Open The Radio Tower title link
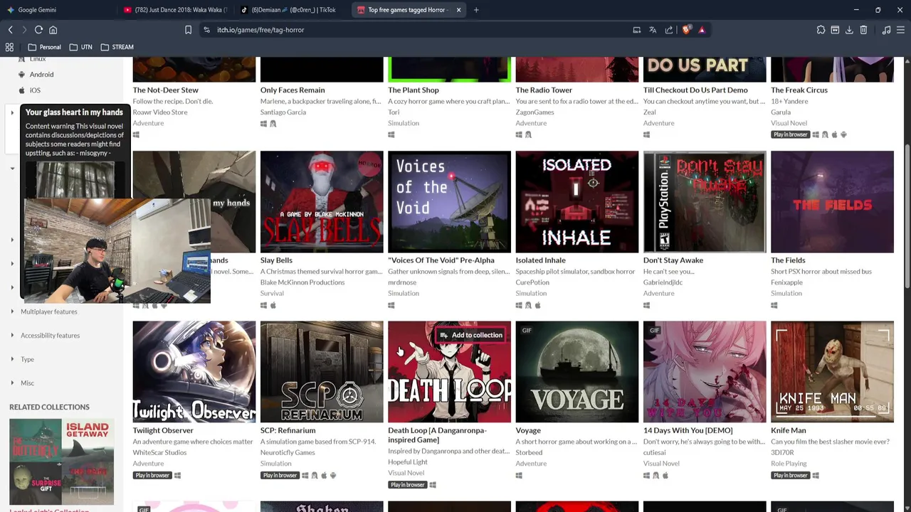This screenshot has width=911, height=512. [544, 90]
